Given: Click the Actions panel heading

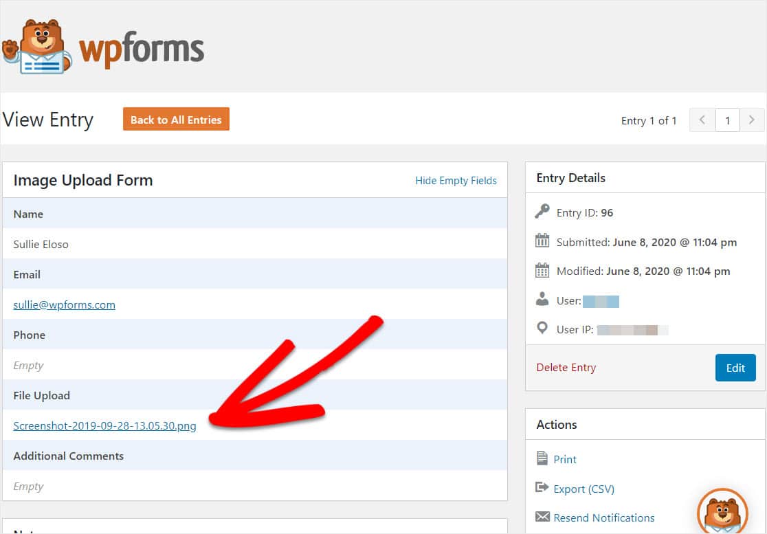Looking at the screenshot, I should (x=557, y=425).
